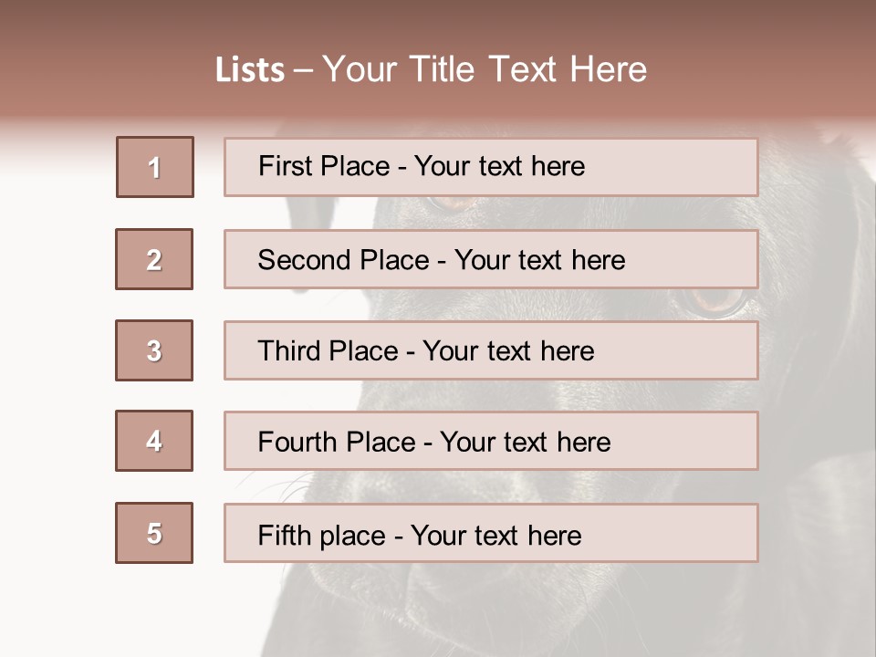Screen dimensions: 876x657
Task: Select the Second Place text bar
Action: pos(491,259)
